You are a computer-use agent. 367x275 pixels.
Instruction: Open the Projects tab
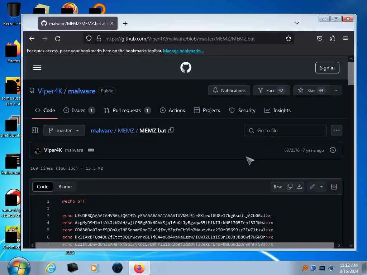coord(207,110)
